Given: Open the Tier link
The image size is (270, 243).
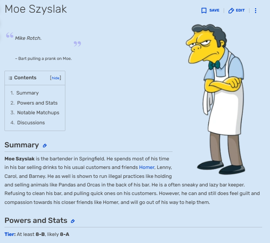Looking at the screenshot, I should (x=10, y=234).
